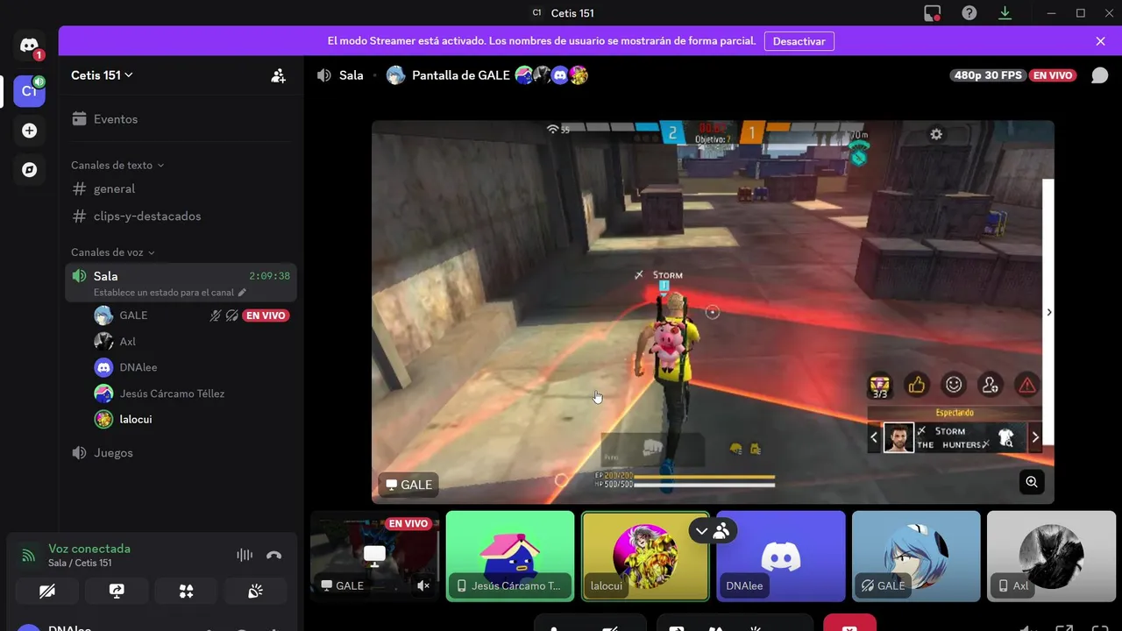Image resolution: width=1122 pixels, height=631 pixels.
Task: Edit channel status pencil icon
Action: click(243, 293)
